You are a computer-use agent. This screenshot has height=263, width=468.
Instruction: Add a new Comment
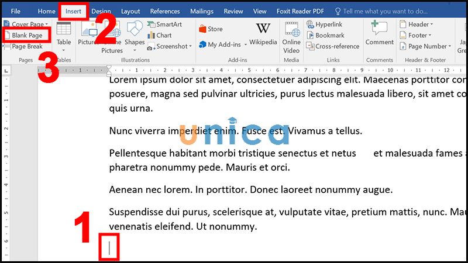tap(379, 33)
